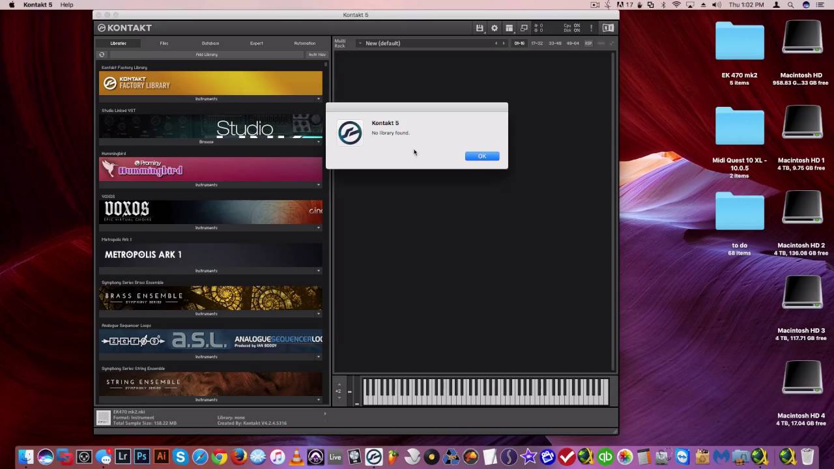Viewport: 834px width, 469px height.
Task: Expand Instruments under Voxos library
Action: (x=210, y=227)
